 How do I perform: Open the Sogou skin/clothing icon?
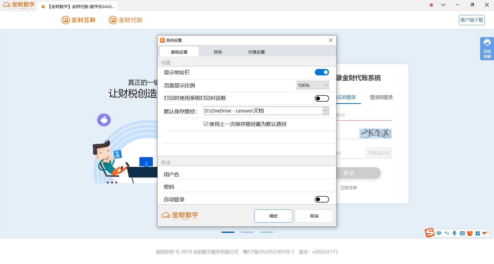tap(470, 233)
